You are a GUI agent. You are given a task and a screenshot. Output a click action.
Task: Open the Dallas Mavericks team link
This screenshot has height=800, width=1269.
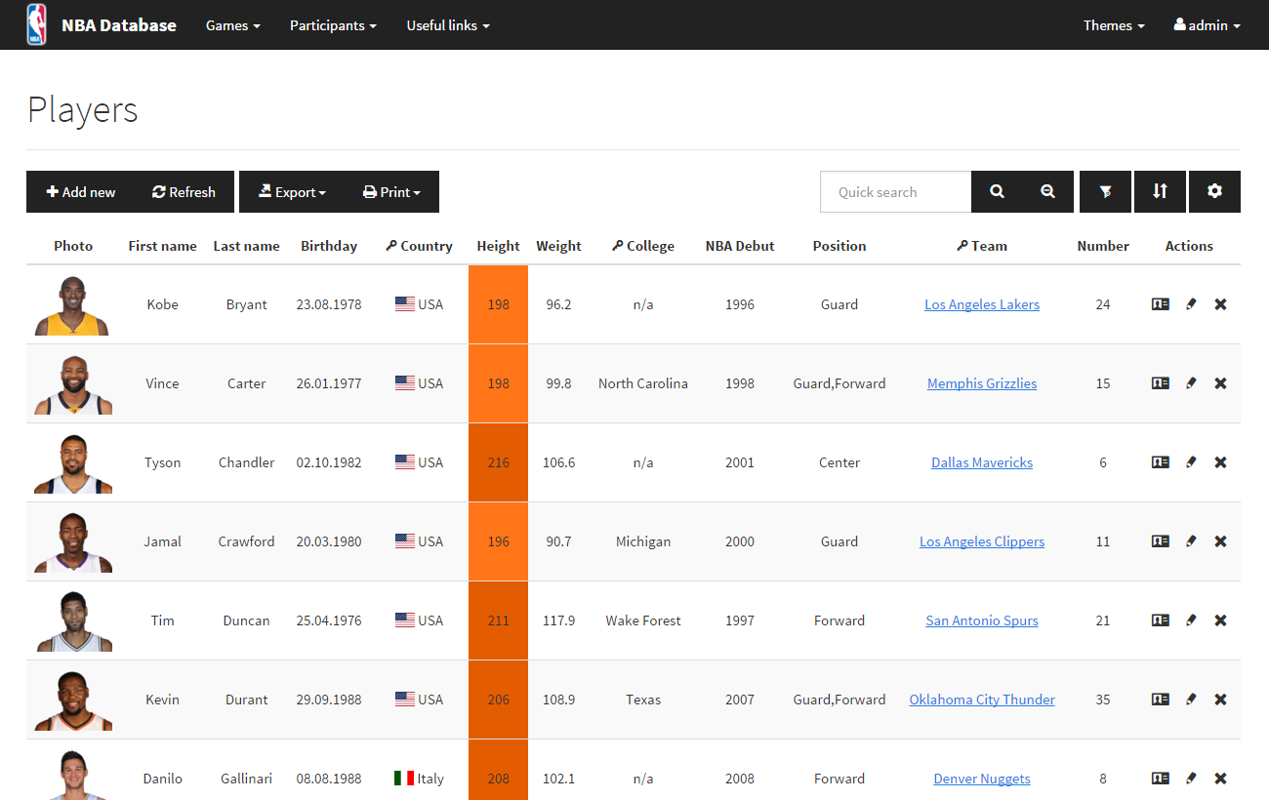[x=982, y=462]
